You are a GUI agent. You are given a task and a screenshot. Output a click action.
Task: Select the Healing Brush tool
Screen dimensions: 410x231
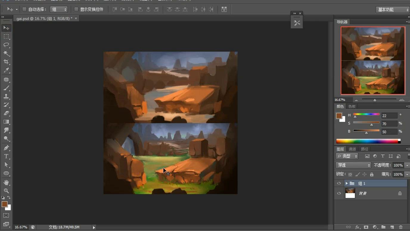coord(6,79)
